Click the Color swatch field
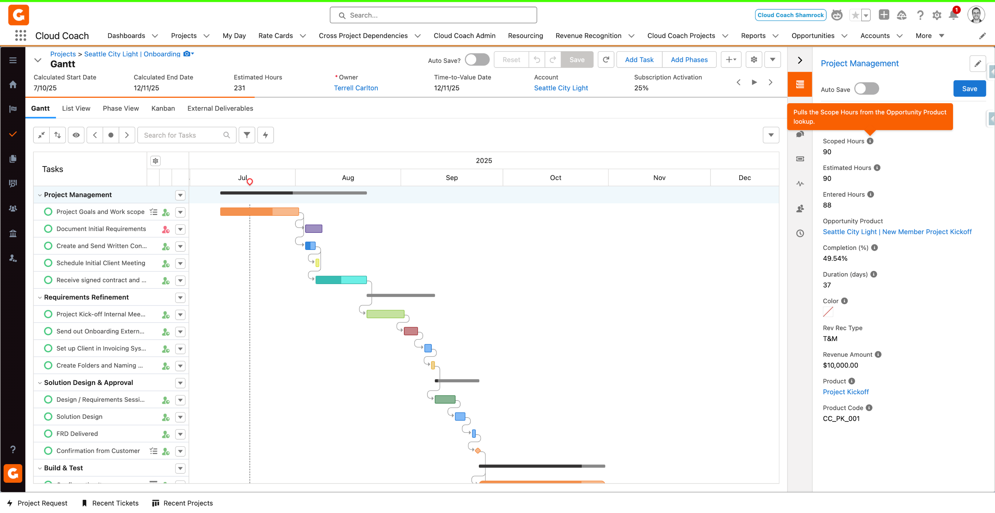 pos(828,312)
